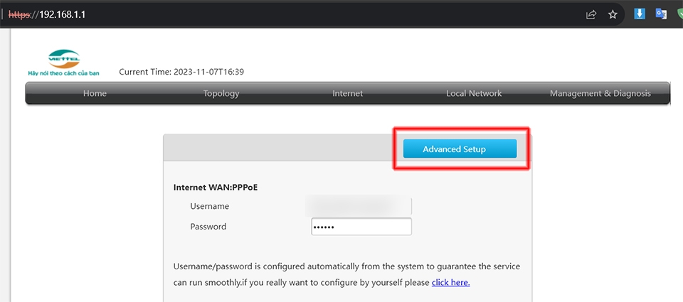The width and height of the screenshot is (683, 302).
Task: Open the Local Network tab
Action: tap(474, 93)
